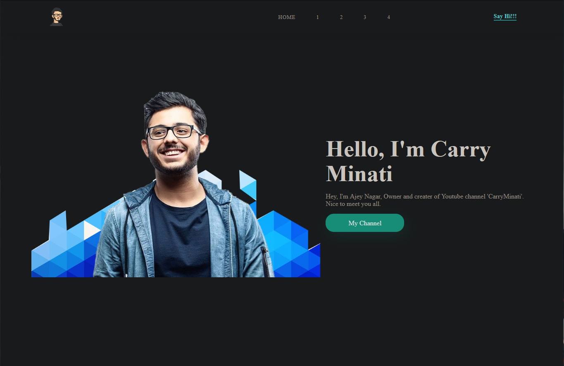Click the cartoon avatar logo in header
The image size is (564, 366).
coord(57,17)
